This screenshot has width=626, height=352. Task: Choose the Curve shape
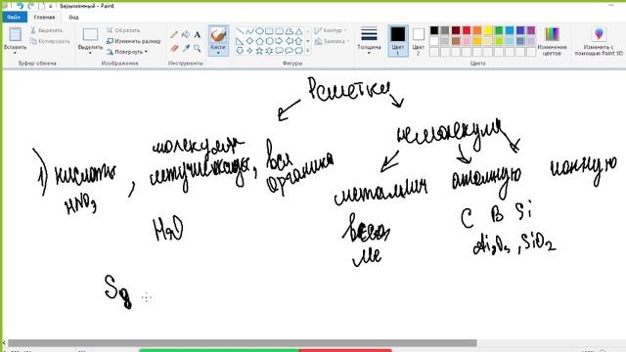[249, 31]
